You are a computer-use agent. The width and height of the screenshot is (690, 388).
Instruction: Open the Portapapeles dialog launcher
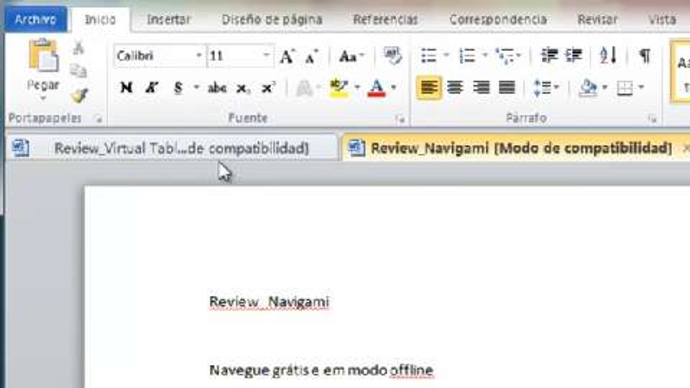click(x=99, y=120)
